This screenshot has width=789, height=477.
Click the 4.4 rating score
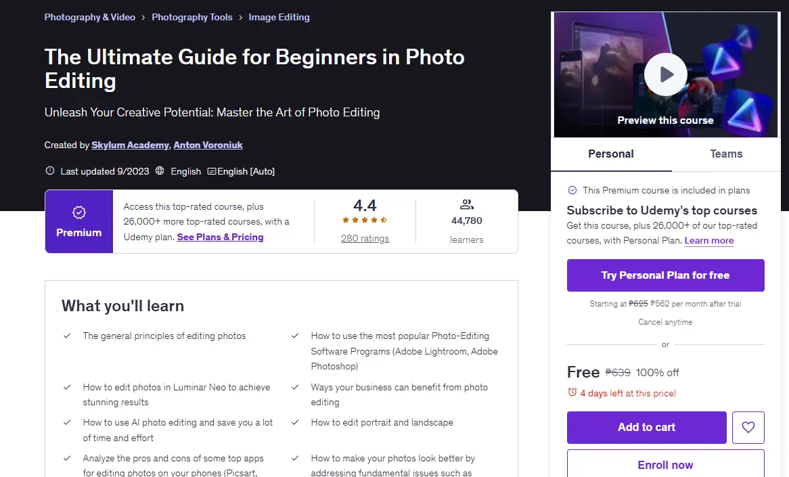[365, 205]
